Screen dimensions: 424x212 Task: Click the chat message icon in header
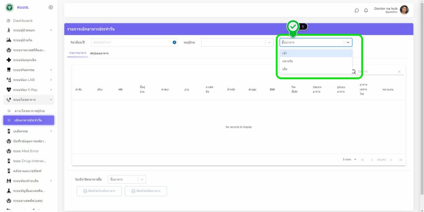click(x=357, y=10)
